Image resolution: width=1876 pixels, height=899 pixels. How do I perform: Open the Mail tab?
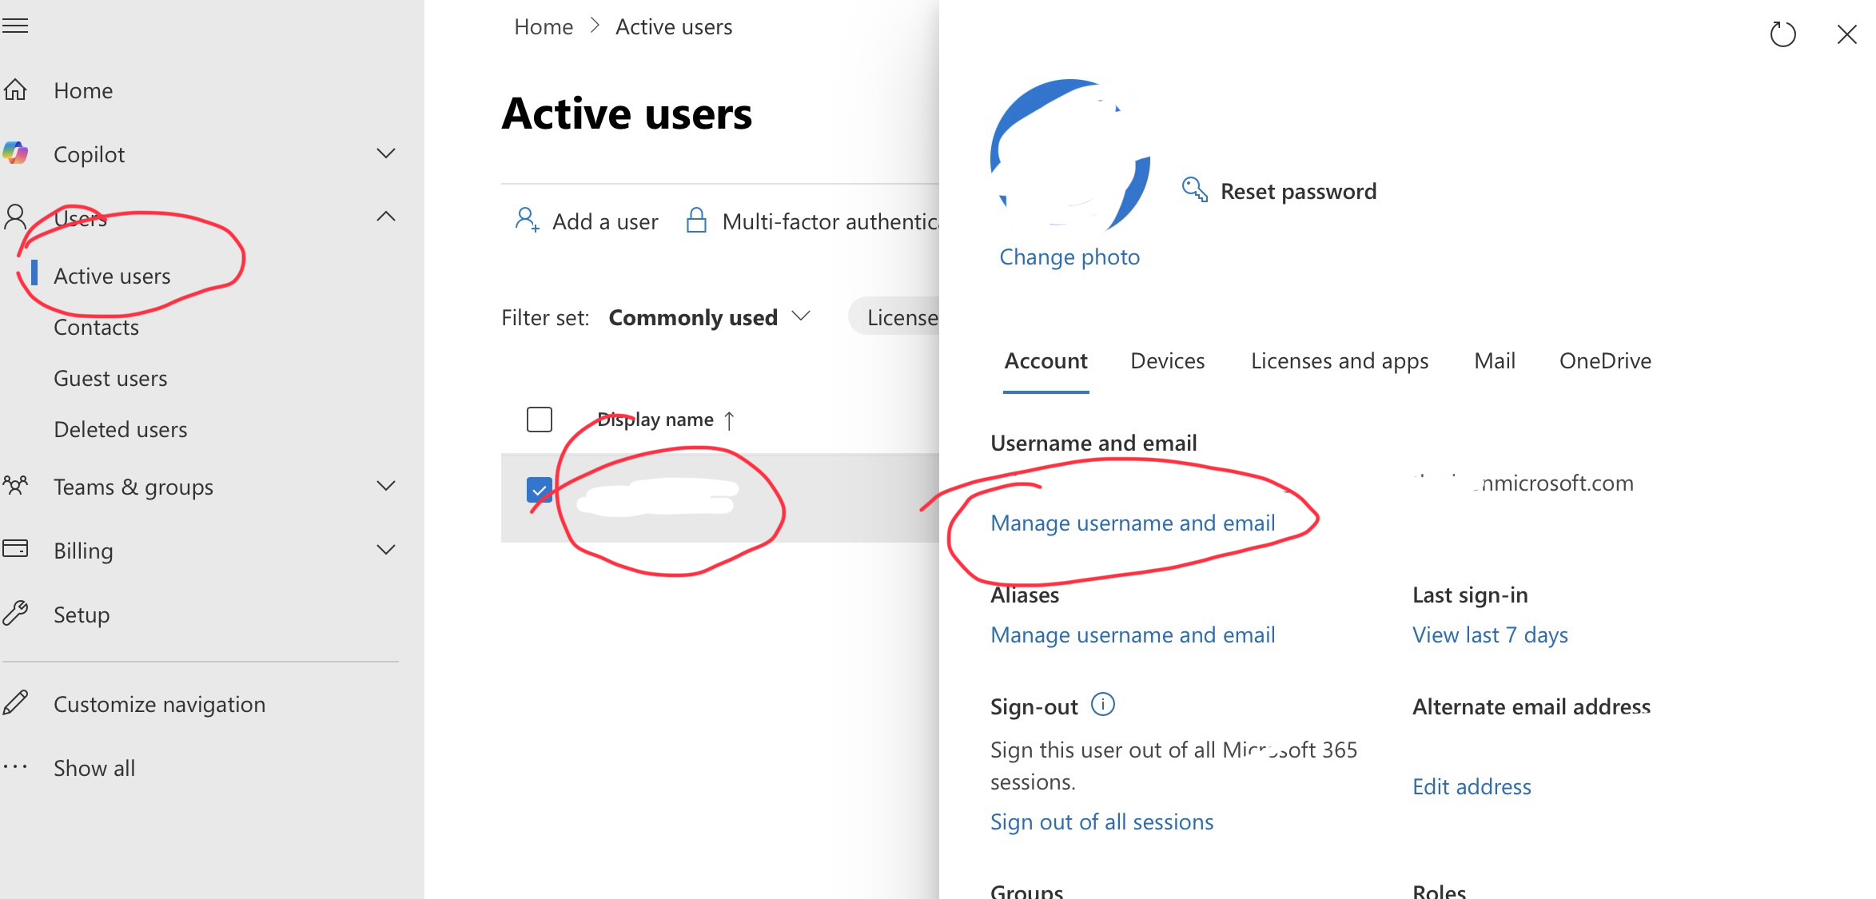tap(1494, 361)
